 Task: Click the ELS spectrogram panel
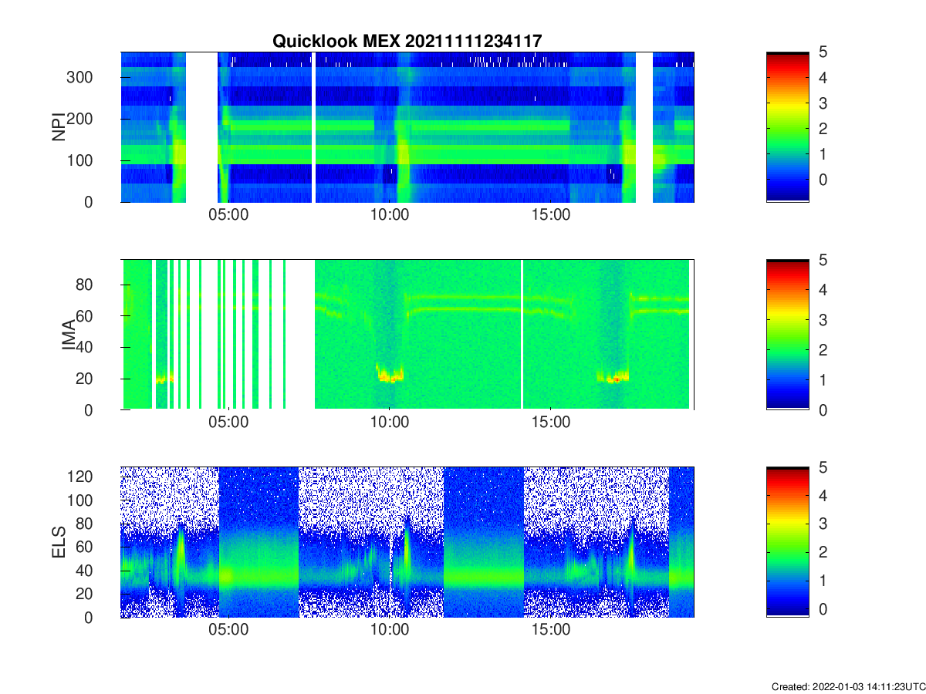[x=407, y=542]
